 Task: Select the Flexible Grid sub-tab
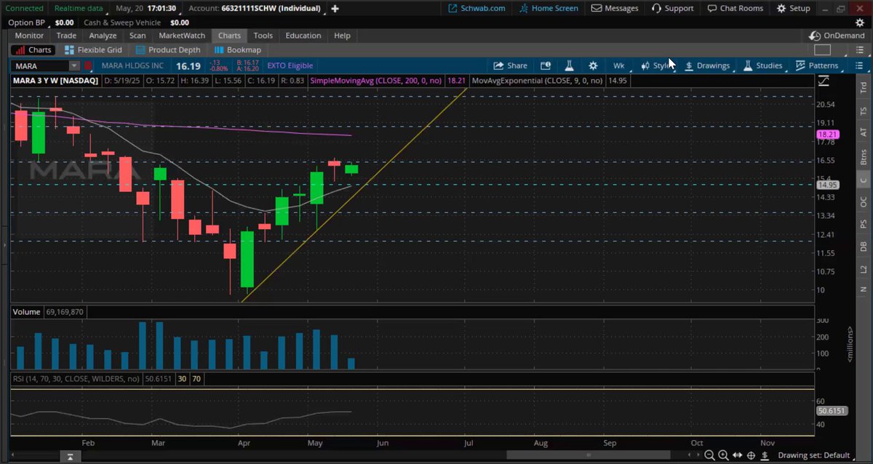(x=94, y=50)
